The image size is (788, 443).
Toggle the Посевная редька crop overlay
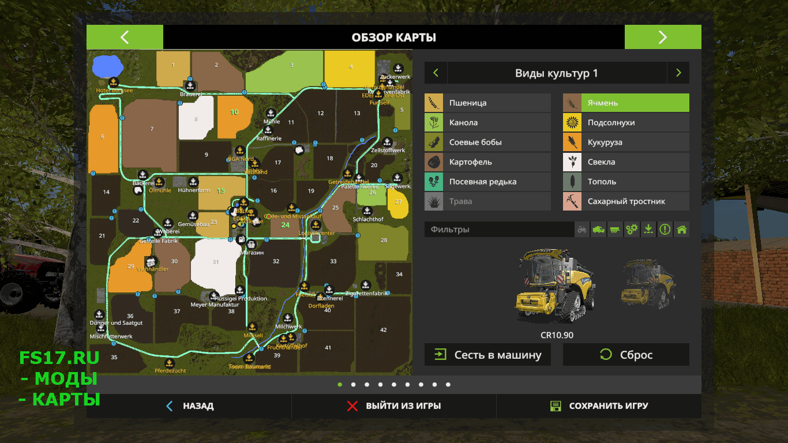(x=488, y=181)
